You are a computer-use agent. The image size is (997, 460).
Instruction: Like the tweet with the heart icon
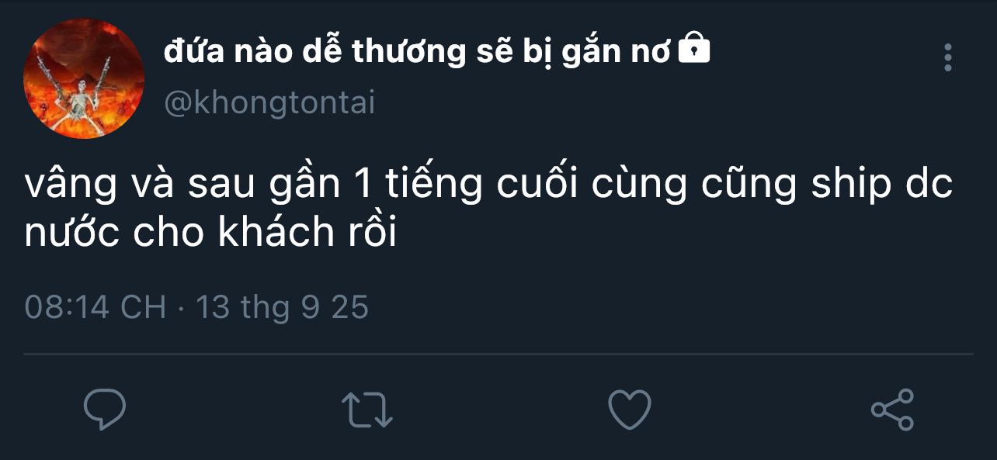[x=629, y=410]
